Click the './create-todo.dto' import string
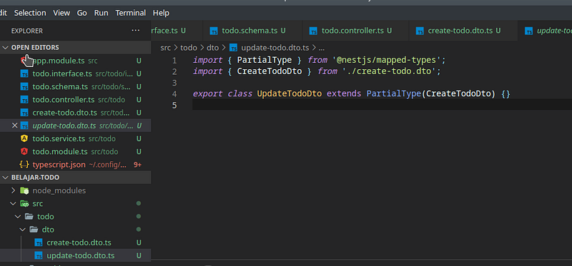 point(389,71)
